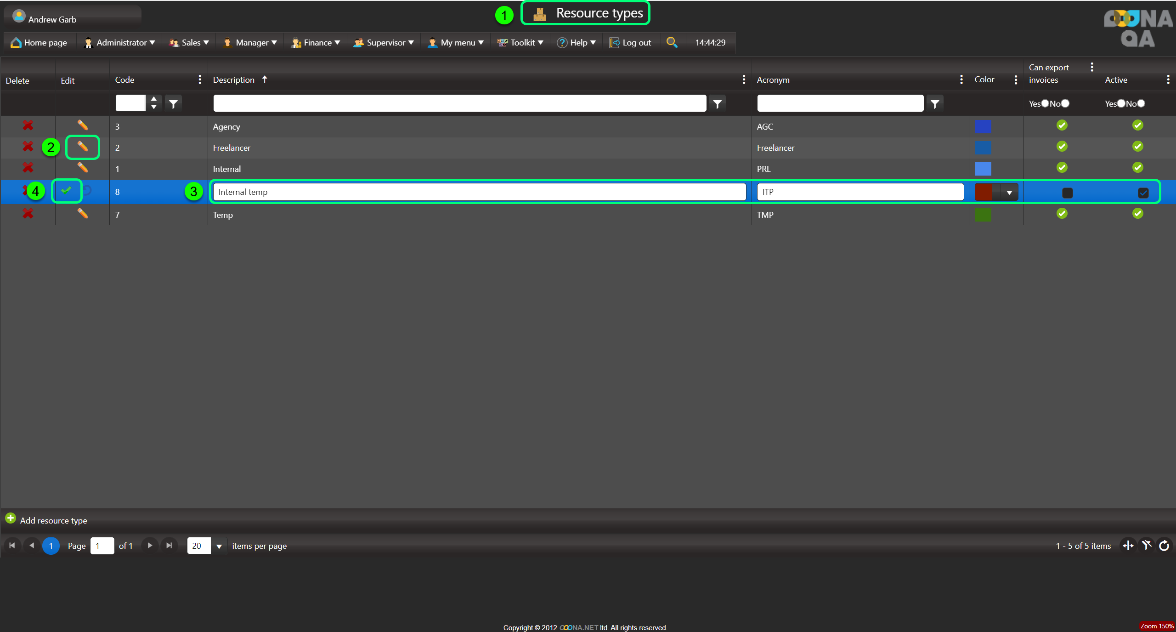The height and width of the screenshot is (632, 1176).
Task: Click the magnifier search icon in the menu bar
Action: click(x=672, y=42)
